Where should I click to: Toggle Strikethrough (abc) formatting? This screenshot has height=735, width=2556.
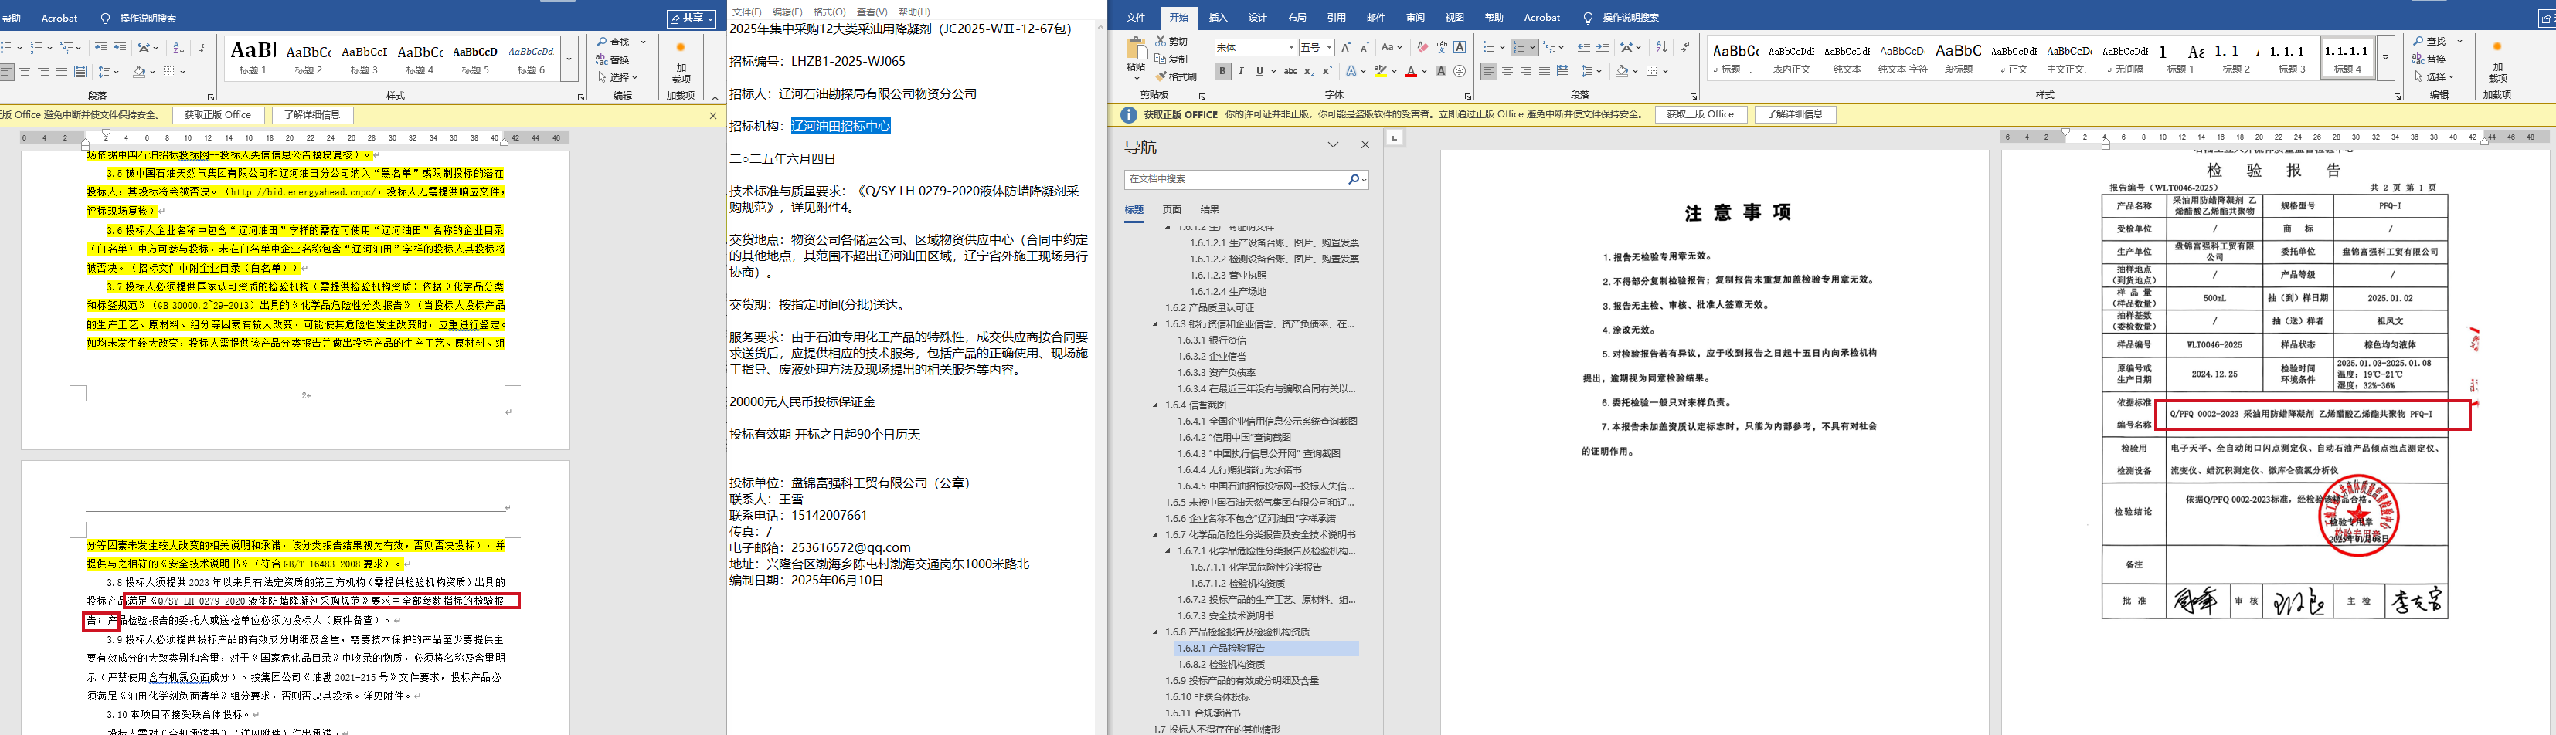coord(1290,72)
